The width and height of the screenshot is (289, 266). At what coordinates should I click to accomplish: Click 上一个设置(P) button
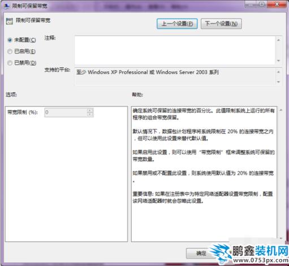pyautogui.click(x=177, y=24)
